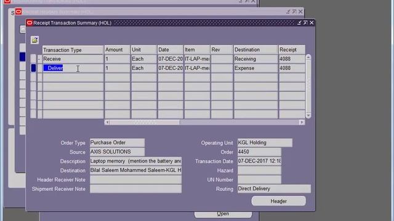
Task: Click the Destination field with Bilal Saleem
Action: click(135, 171)
